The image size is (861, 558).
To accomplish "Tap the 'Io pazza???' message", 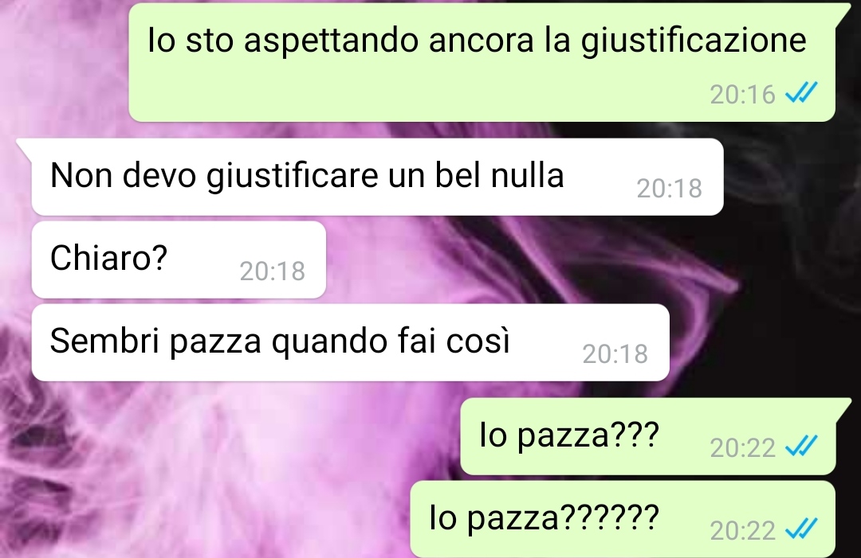I will click(648, 436).
